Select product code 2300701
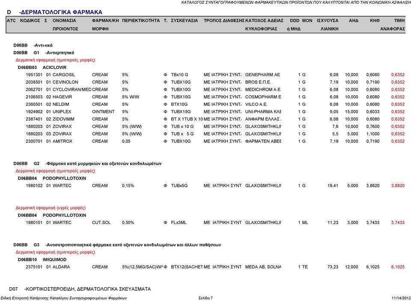 coord(34,142)
